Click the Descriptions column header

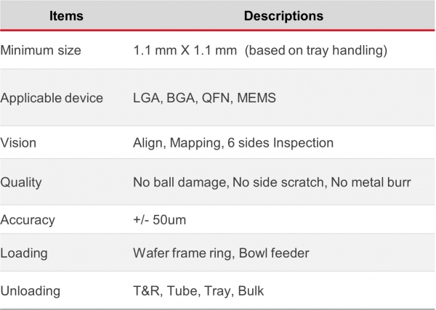point(283,16)
